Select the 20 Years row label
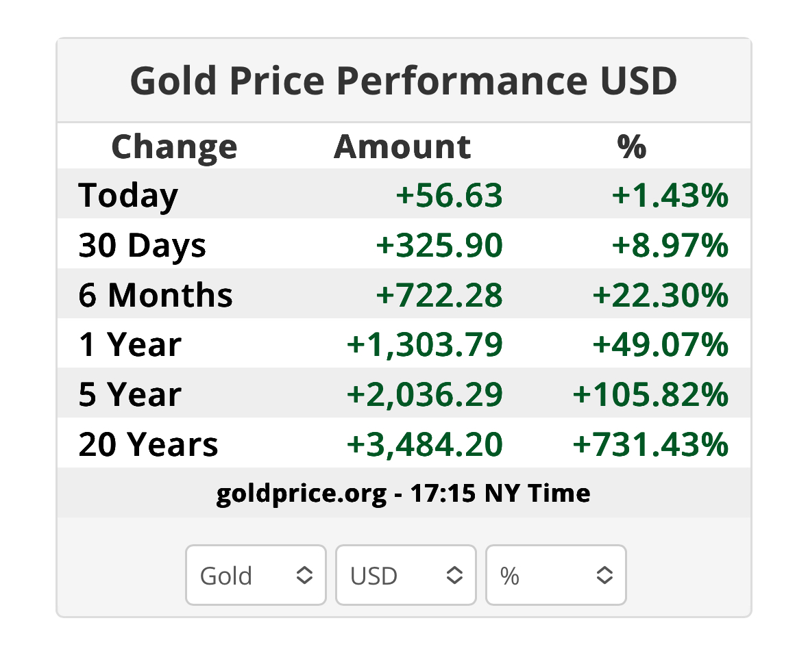 coord(148,445)
